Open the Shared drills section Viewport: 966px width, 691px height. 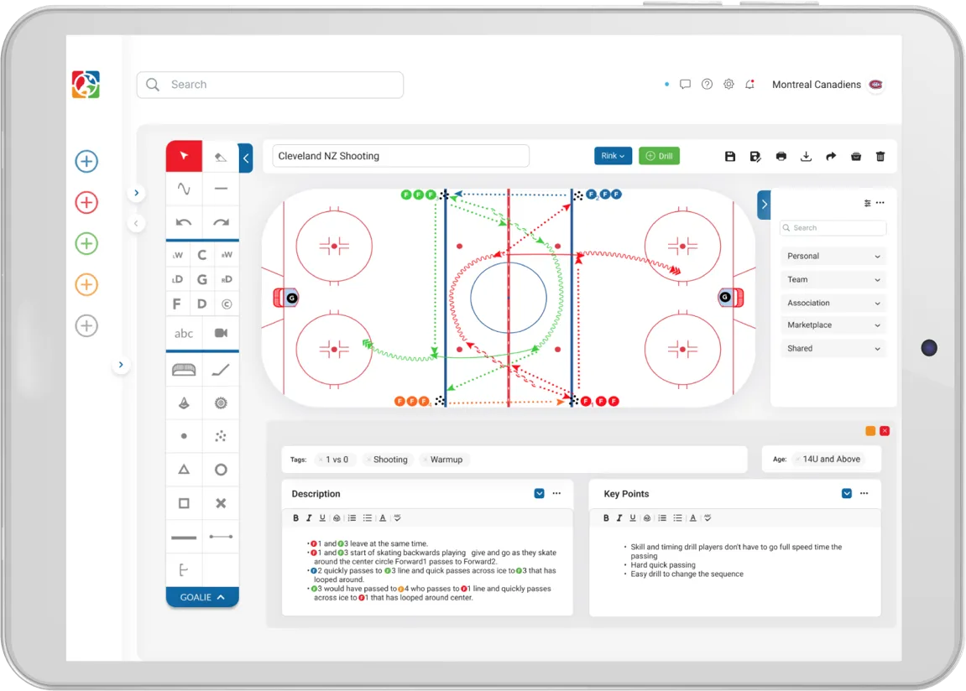[x=833, y=349]
